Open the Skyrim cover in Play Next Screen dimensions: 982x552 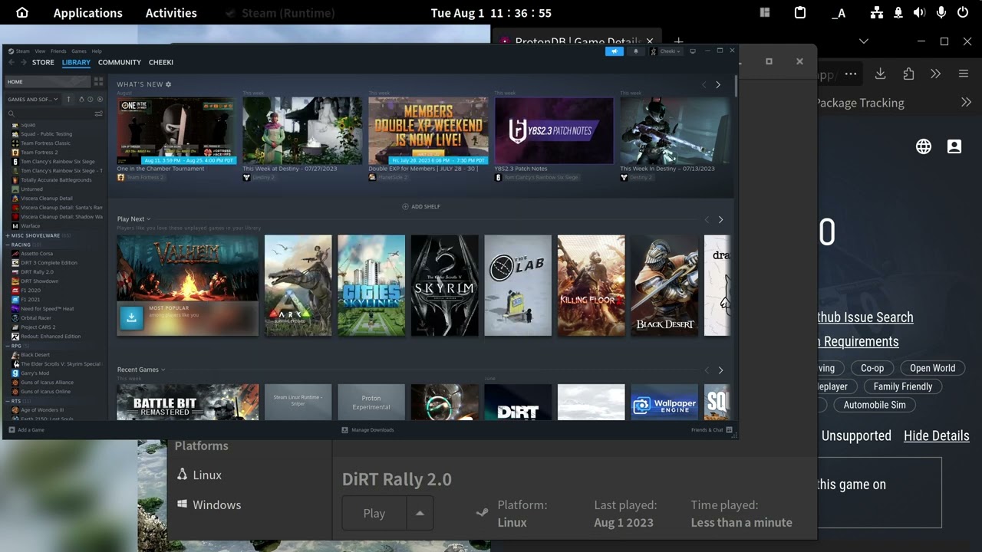(x=444, y=285)
